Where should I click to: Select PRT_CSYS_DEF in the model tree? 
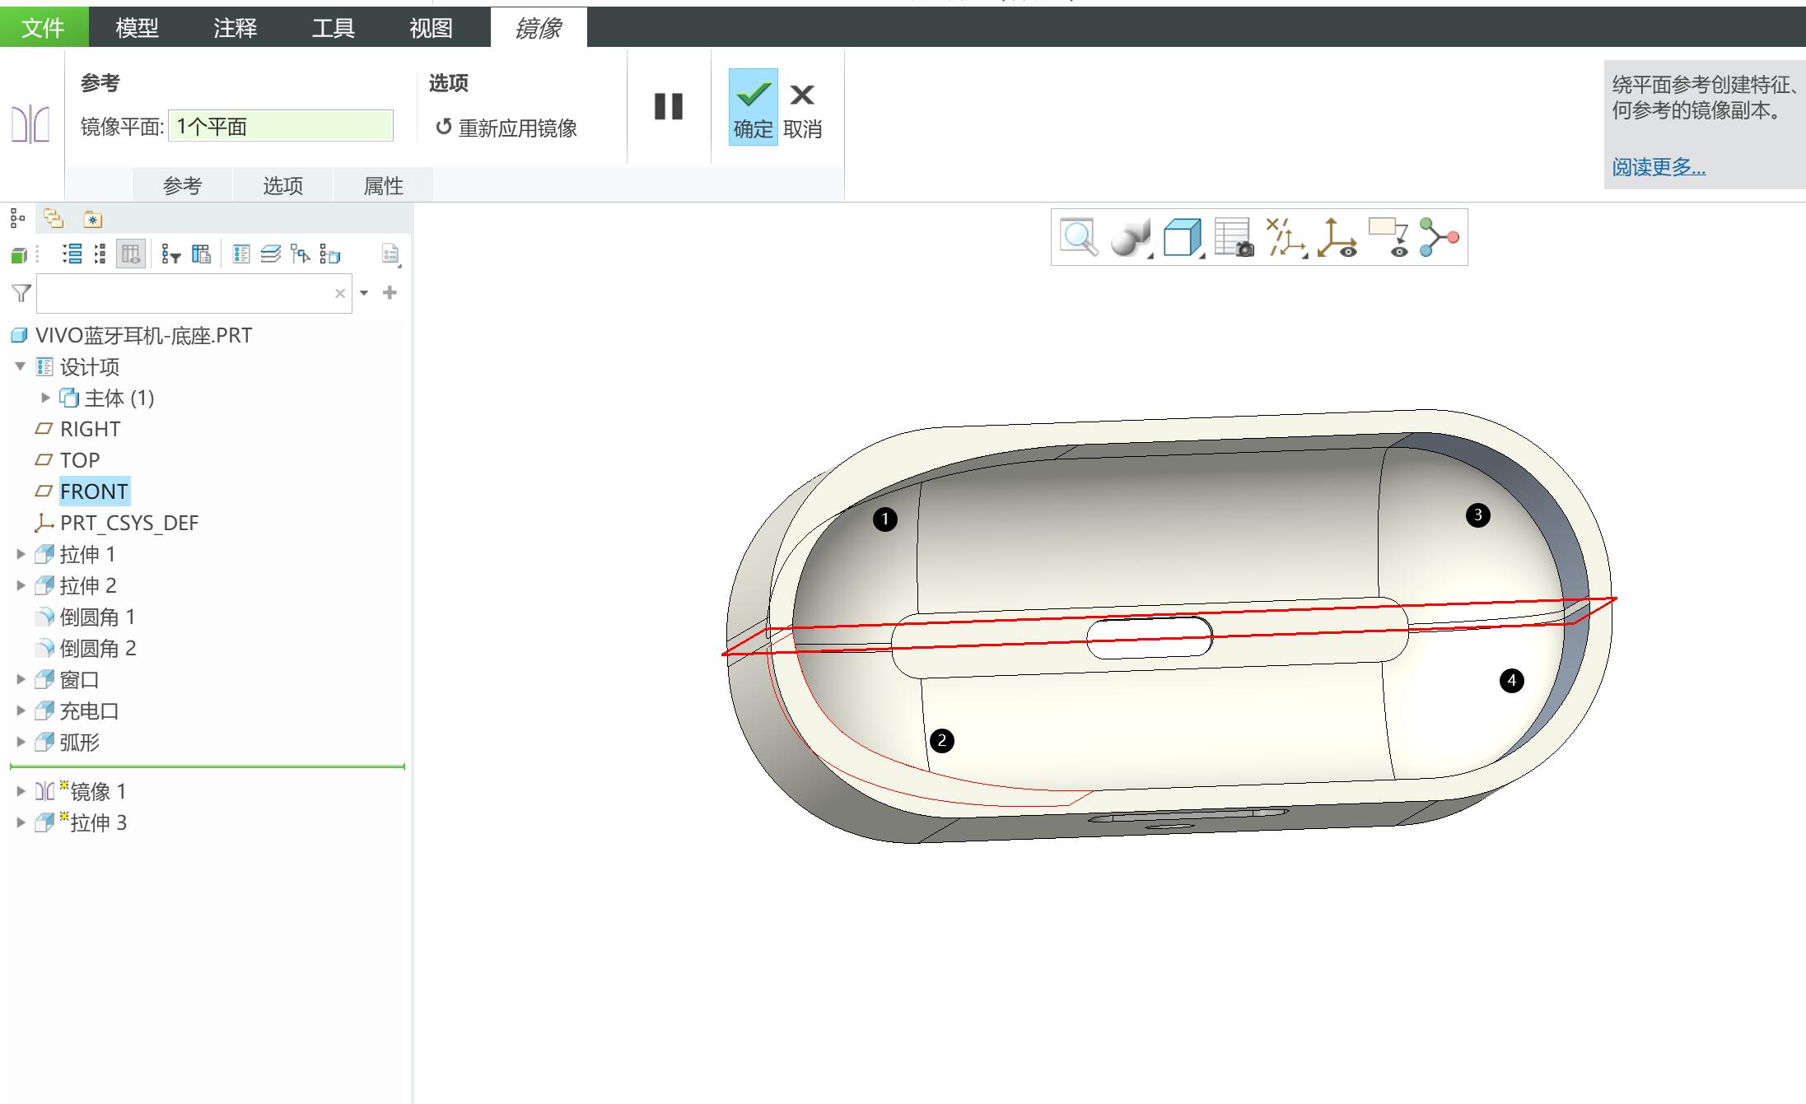[x=128, y=523]
